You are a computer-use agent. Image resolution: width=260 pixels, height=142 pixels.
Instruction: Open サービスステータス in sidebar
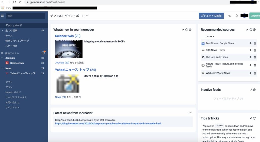click(x=16, y=97)
